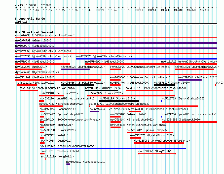The image size is (224, 174).
Task: Click nsv5587589 (Ebert2021) label
Action: pos(56,125)
